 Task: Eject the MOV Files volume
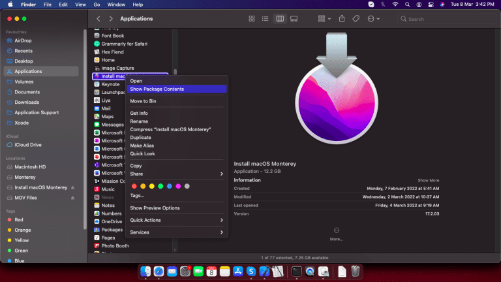pos(72,198)
